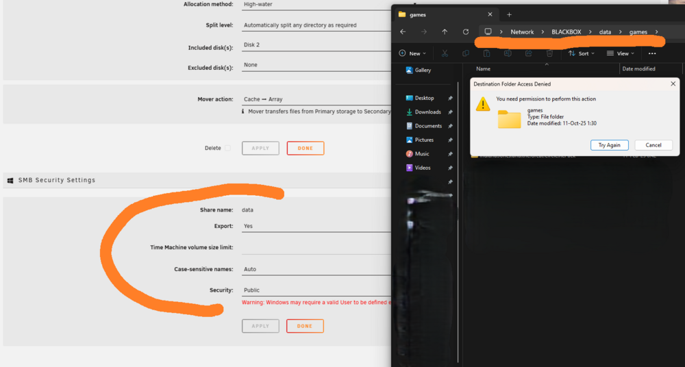
Task: Click BLACKBOX in the address breadcrumb
Action: [x=566, y=32]
